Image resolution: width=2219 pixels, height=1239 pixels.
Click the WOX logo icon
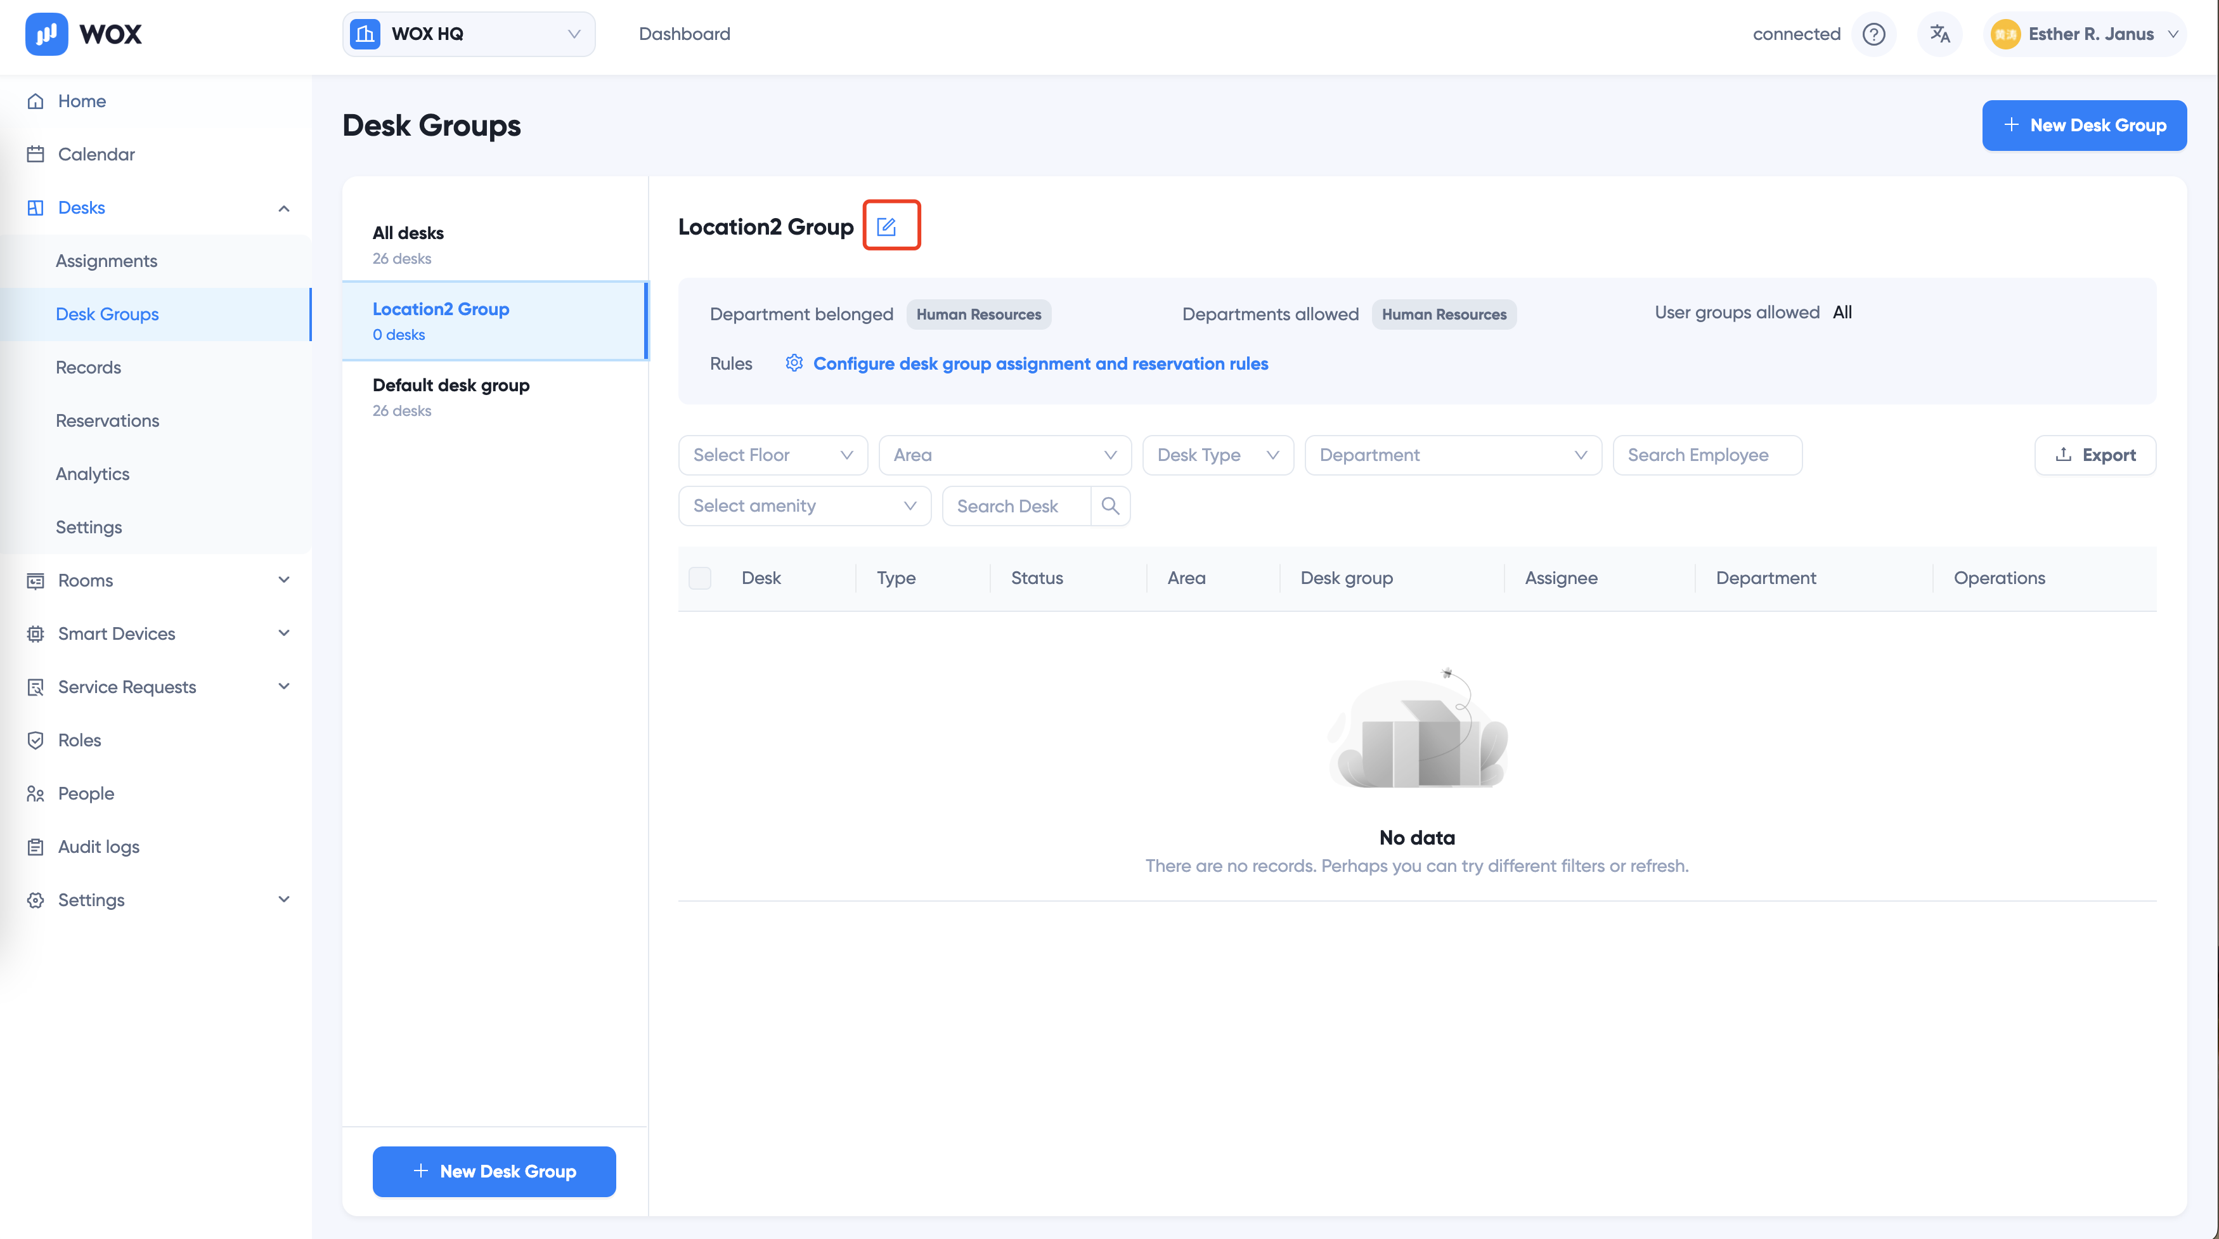point(46,34)
